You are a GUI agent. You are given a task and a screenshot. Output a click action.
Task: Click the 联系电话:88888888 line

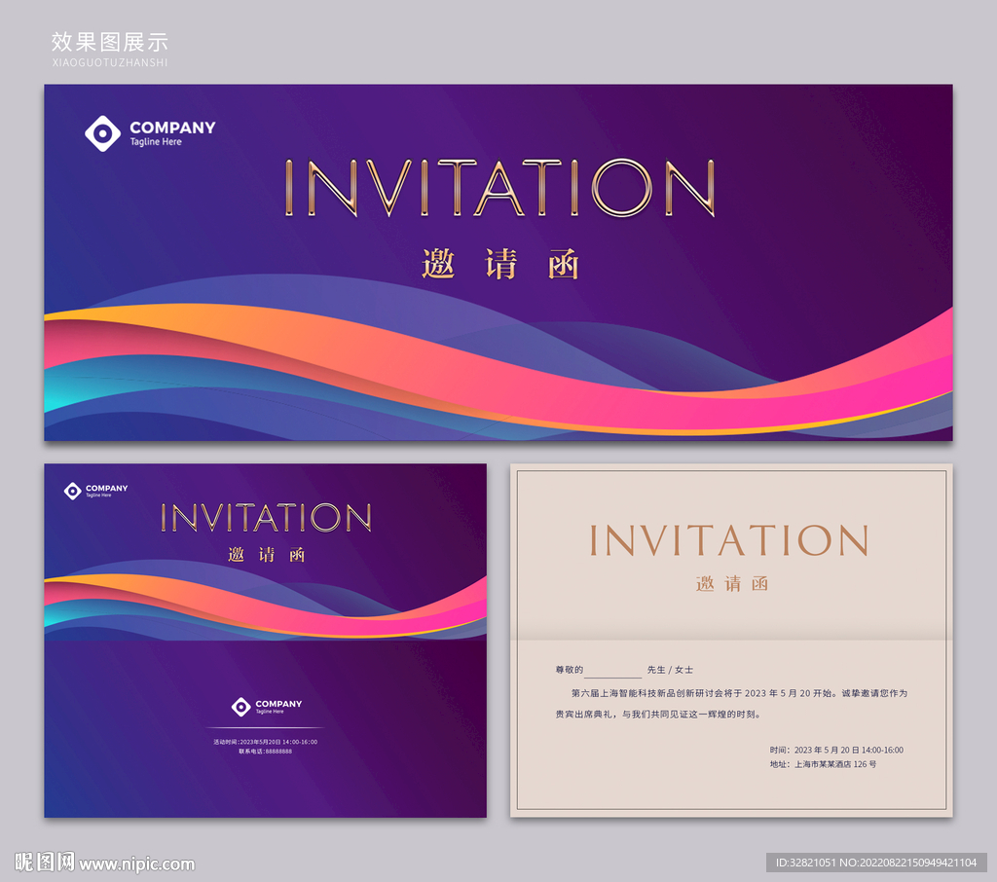pyautogui.click(x=265, y=752)
